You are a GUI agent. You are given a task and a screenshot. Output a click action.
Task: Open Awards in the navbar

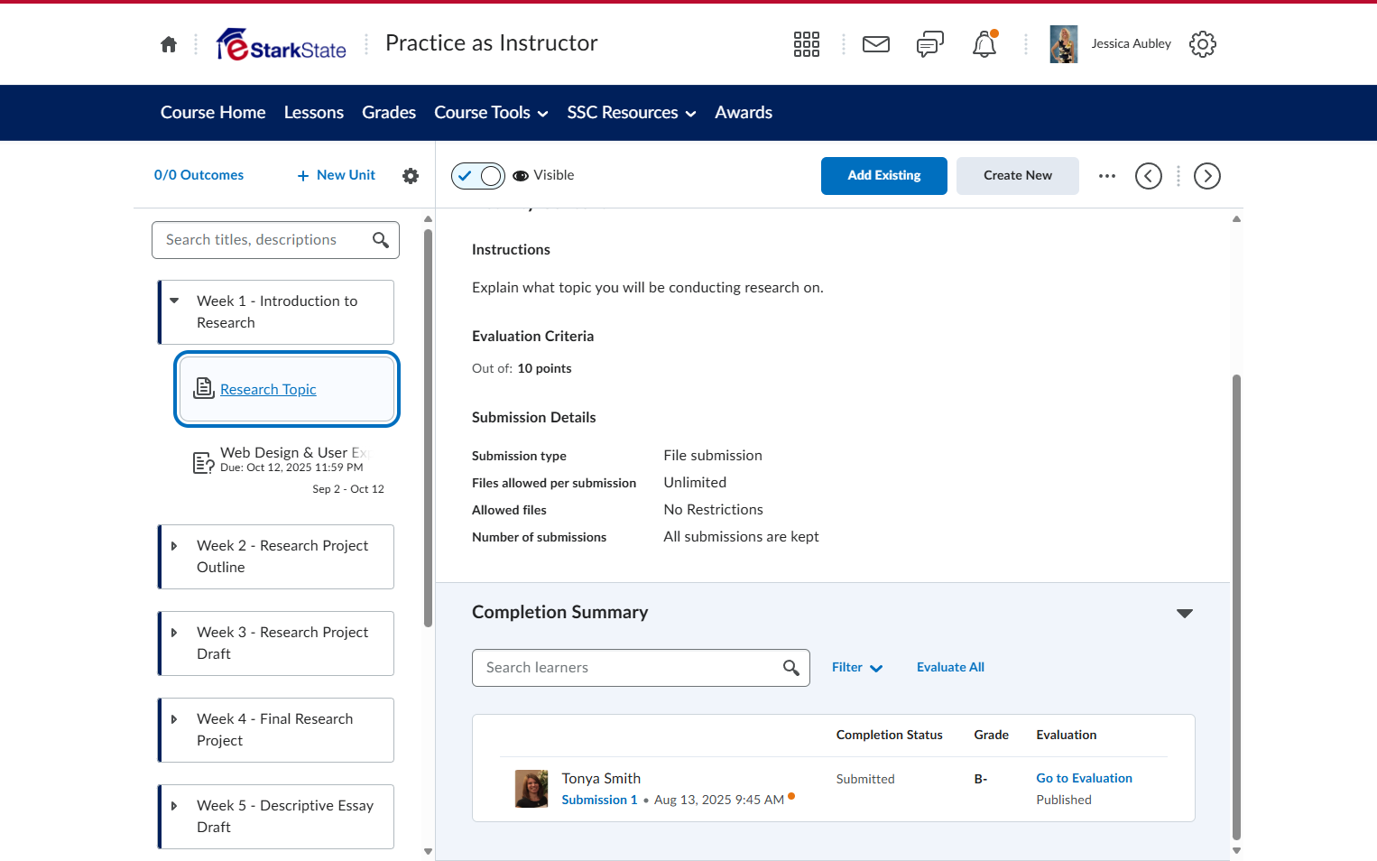point(744,113)
